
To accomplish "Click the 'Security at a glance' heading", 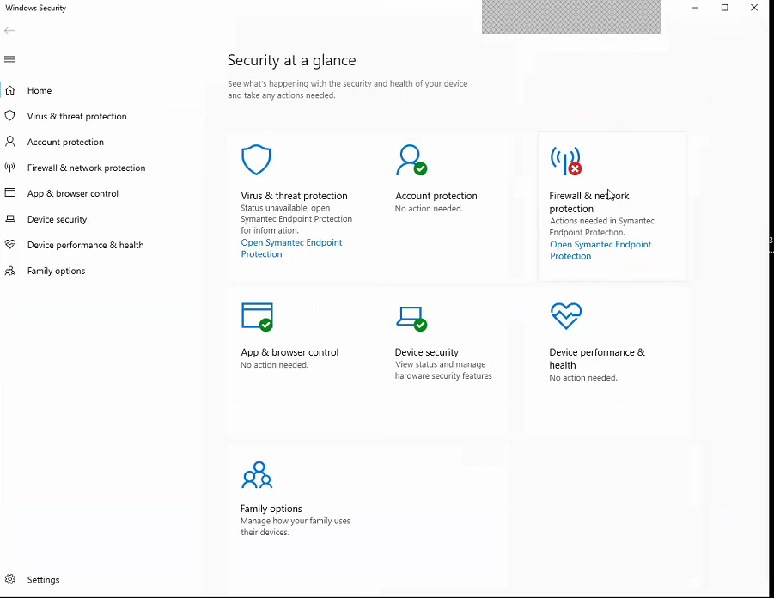I will point(292,60).
